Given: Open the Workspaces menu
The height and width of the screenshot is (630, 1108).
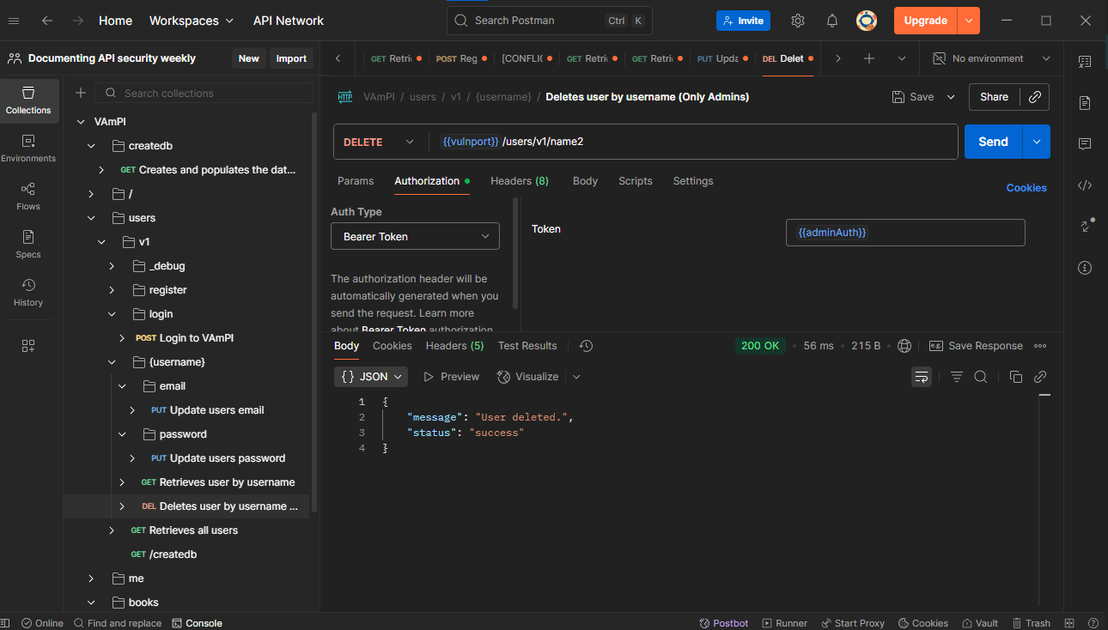Looking at the screenshot, I should click(191, 21).
